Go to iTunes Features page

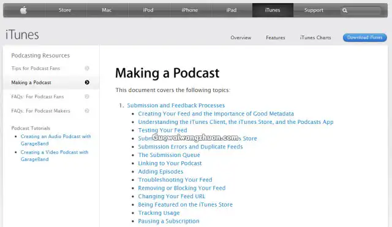tap(276, 37)
